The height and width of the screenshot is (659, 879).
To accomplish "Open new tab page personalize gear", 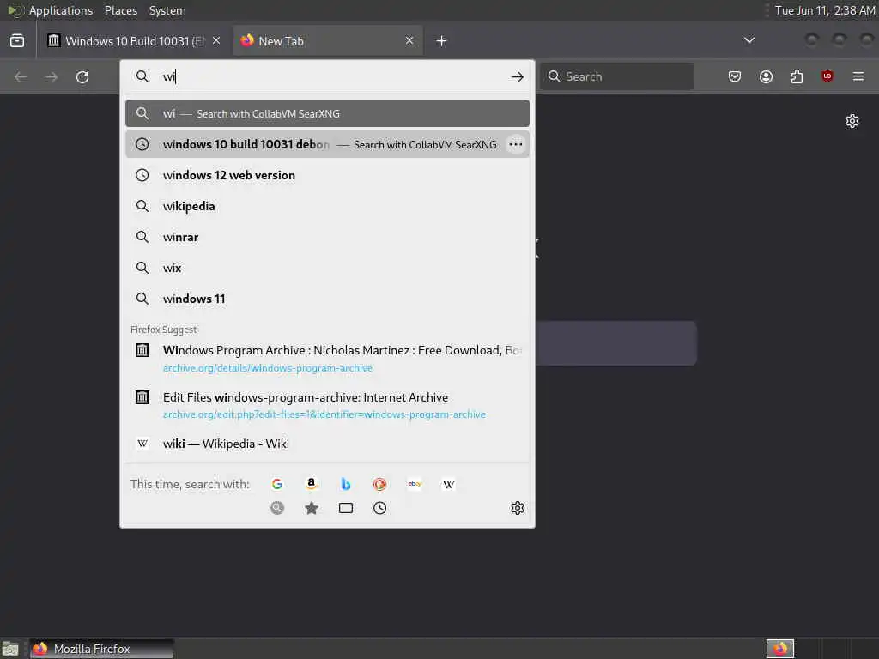I will [852, 121].
